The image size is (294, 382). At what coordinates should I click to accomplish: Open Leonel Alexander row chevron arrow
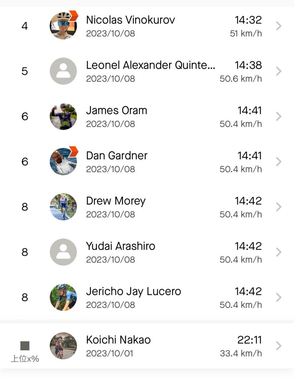279,71
